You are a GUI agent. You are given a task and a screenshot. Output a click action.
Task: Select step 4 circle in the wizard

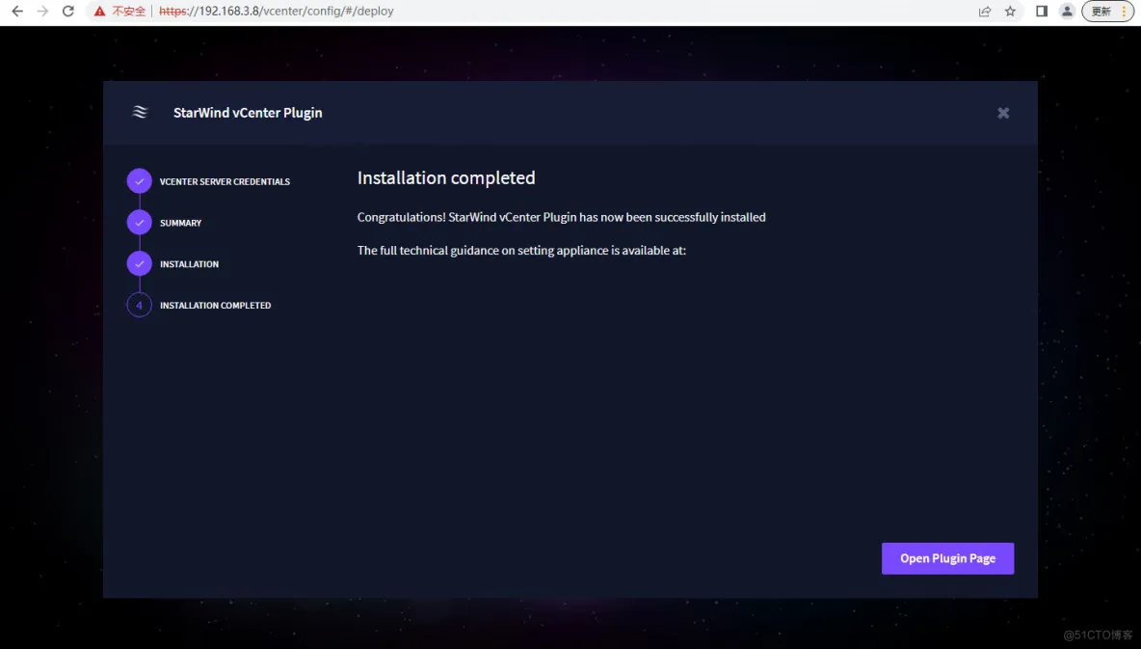139,305
